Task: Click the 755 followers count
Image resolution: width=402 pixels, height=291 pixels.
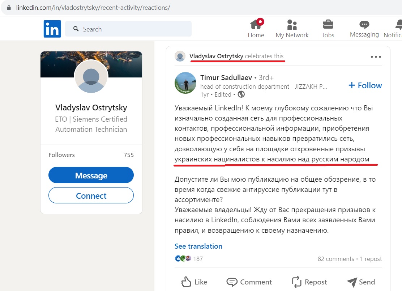Action: [129, 155]
